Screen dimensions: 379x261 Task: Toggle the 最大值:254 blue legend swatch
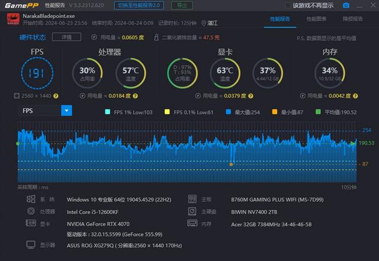(228, 112)
